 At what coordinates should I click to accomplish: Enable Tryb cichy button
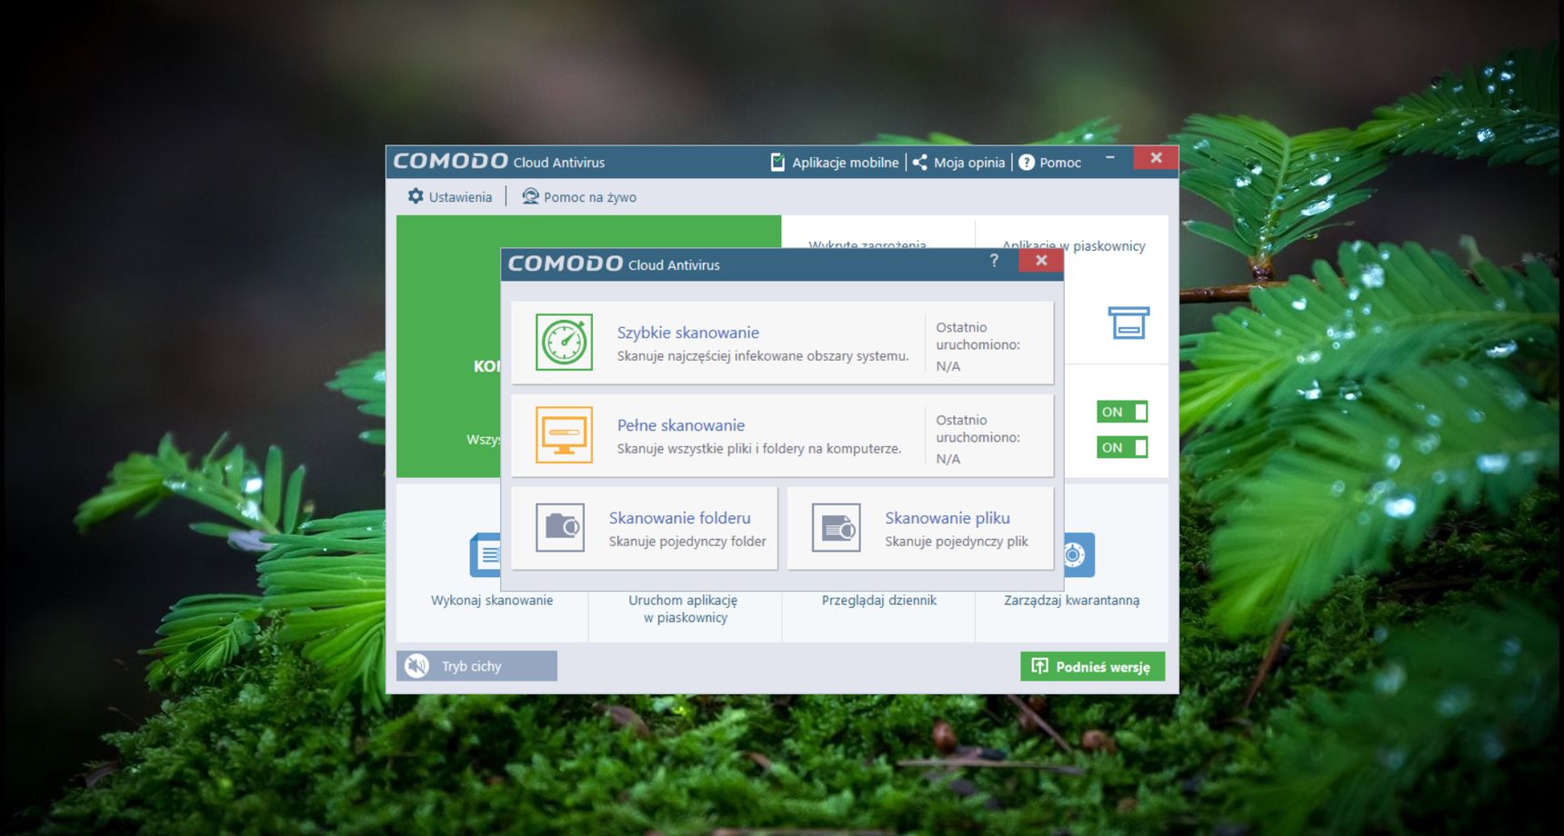476,666
